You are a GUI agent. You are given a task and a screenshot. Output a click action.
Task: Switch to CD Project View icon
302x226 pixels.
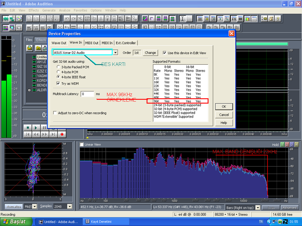(x=19, y=18)
